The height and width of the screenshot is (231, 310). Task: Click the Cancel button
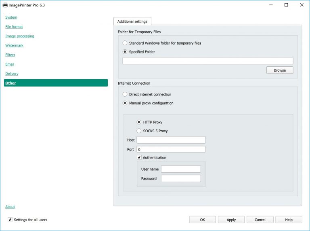(x=260, y=220)
